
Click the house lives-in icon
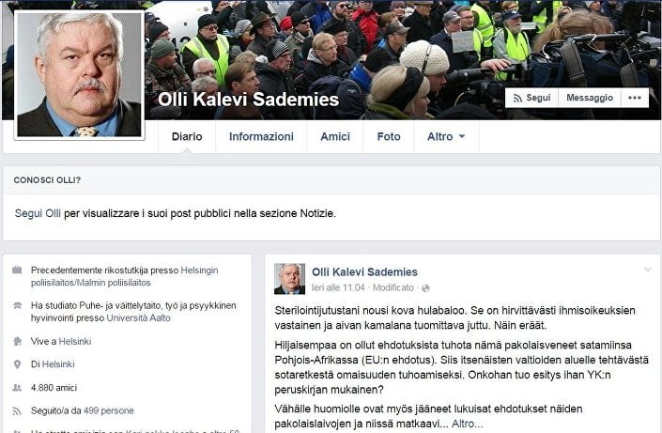17,341
